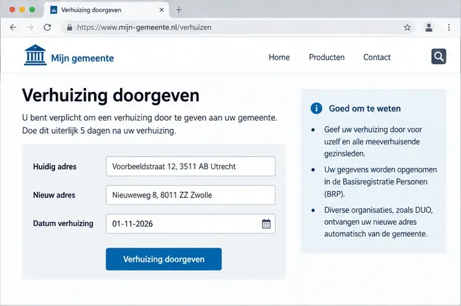The width and height of the screenshot is (461, 306).
Task: Close the Verhuizing doorgeven tab
Action: (x=161, y=10)
